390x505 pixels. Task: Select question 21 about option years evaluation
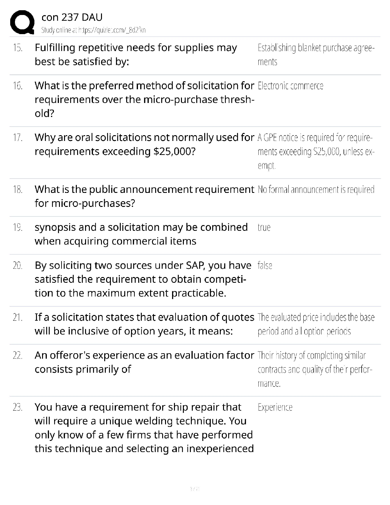[144, 324]
